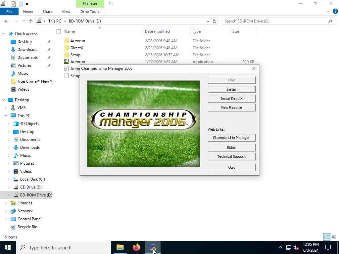Switch to details view layout icon
The height and width of the screenshot is (254, 339).
pos(327,237)
